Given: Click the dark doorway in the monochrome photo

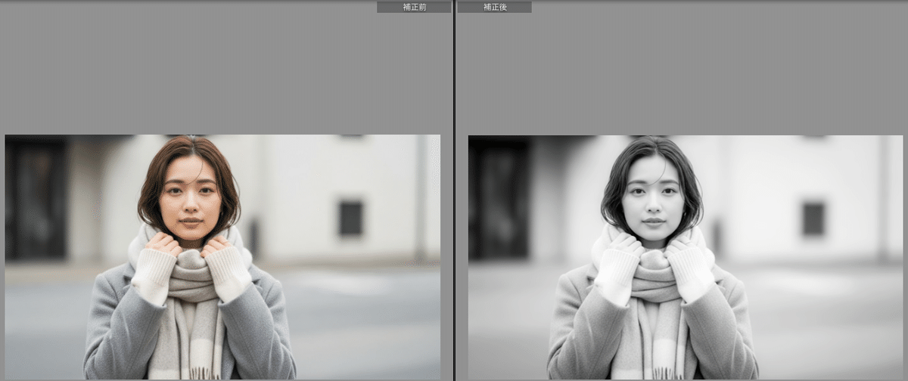Looking at the screenshot, I should (x=498, y=200).
